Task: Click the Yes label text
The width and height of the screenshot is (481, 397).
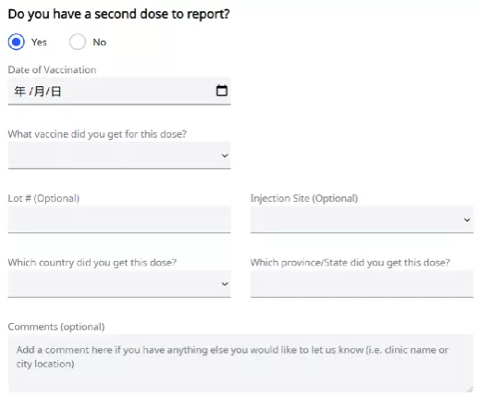Action: [x=39, y=43]
